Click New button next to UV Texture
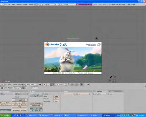146x117 pixels. [x=56, y=99]
